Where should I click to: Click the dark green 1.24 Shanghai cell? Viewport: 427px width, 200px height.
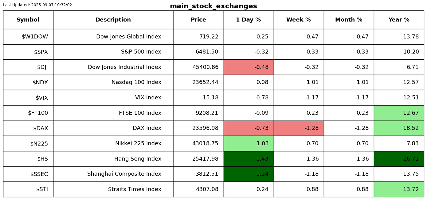point(249,174)
